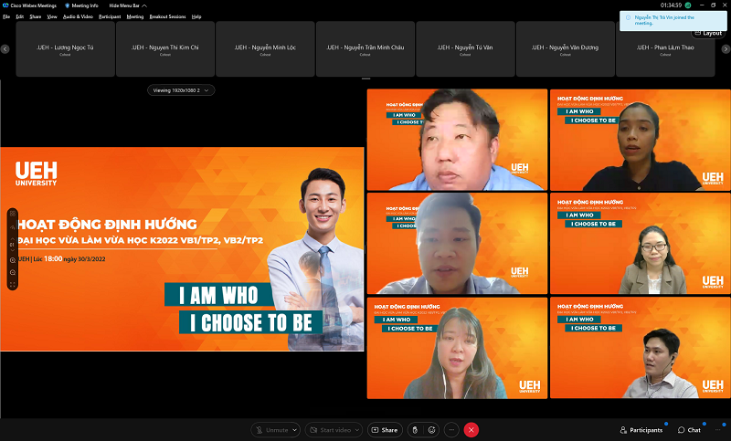Click full screen icon in share toolbar
The image size is (731, 441).
(13, 285)
